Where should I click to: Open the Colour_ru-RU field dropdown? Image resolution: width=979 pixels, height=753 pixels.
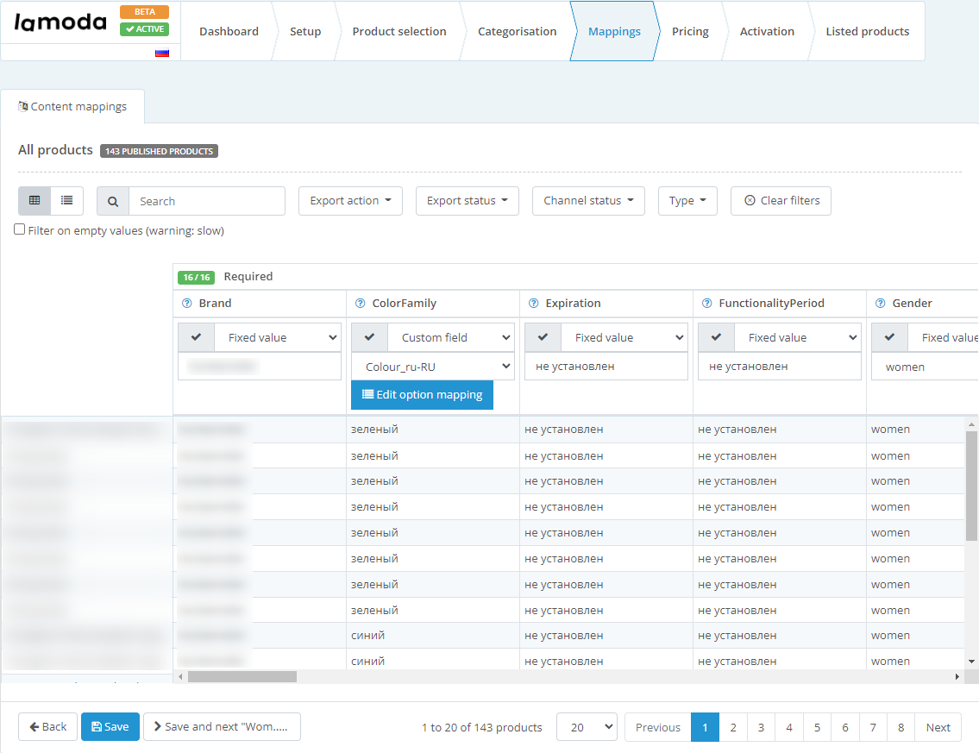coord(433,367)
